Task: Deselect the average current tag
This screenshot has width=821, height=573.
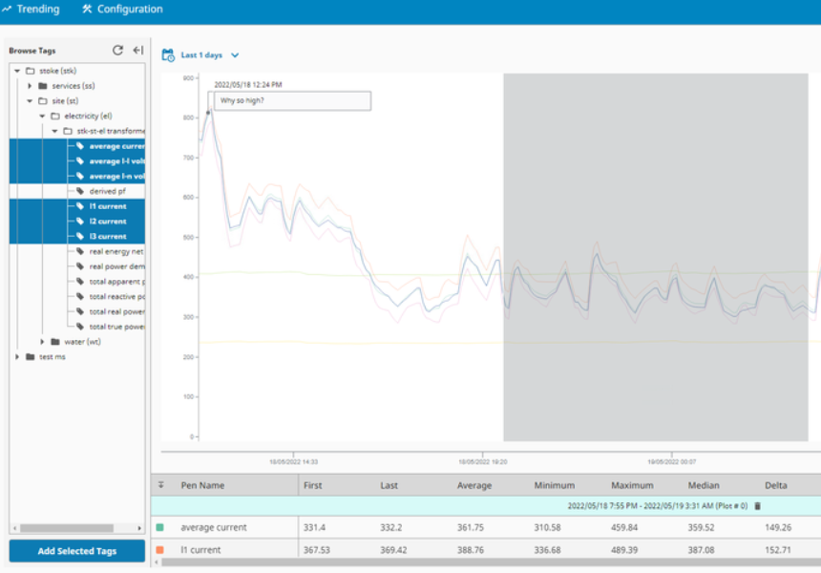Action: pos(116,146)
